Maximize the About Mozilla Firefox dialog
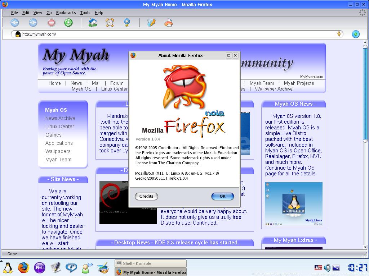Screen dimensions: 369x276 [228, 55]
